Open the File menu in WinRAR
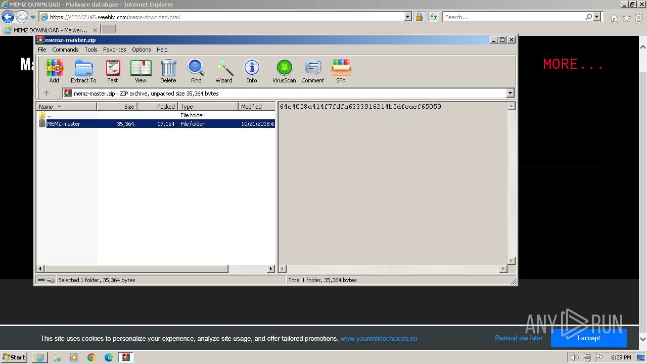The height and width of the screenshot is (364, 647). coord(42,50)
